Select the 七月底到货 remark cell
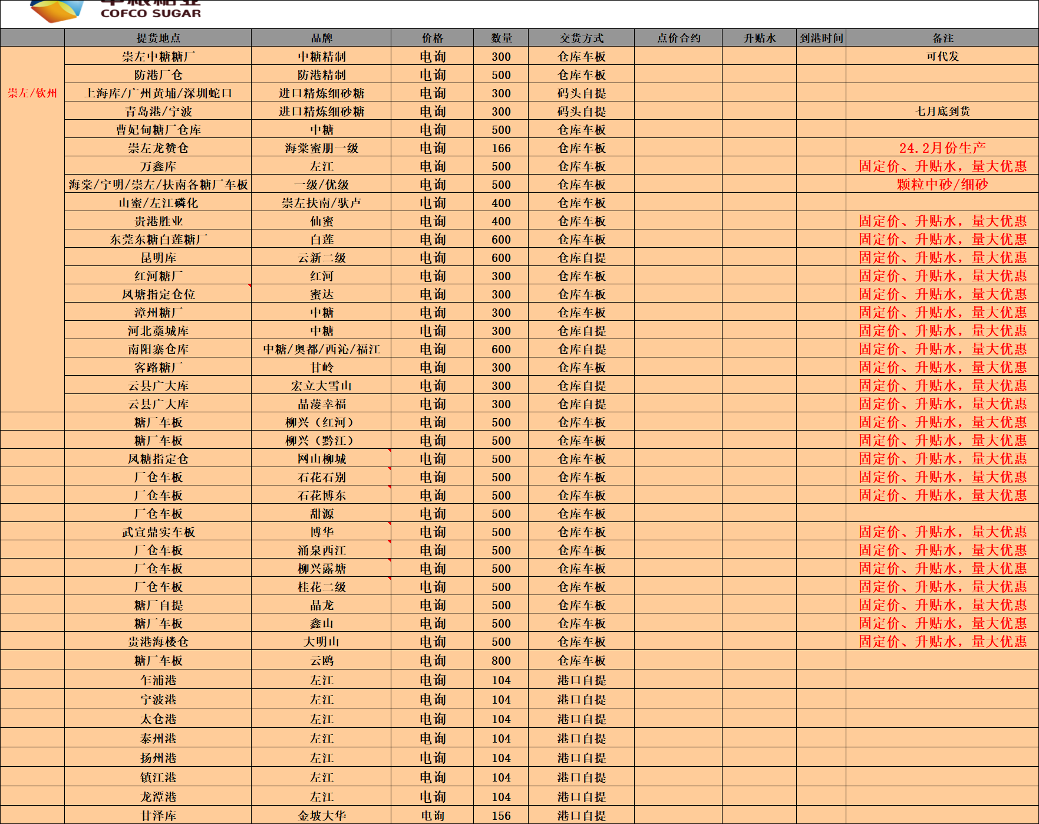The width and height of the screenshot is (1039, 824). tap(942, 111)
